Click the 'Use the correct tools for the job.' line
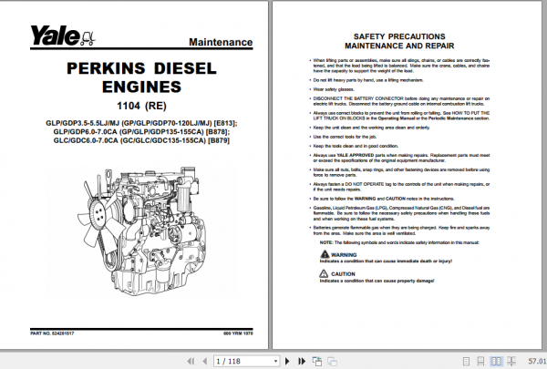The width and height of the screenshot is (547, 369). pyautogui.click(x=345, y=137)
